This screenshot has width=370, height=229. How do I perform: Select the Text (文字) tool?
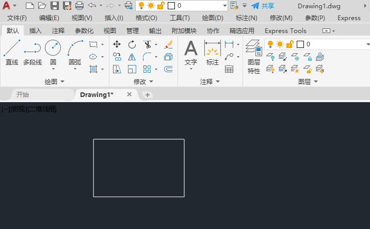pyautogui.click(x=190, y=53)
